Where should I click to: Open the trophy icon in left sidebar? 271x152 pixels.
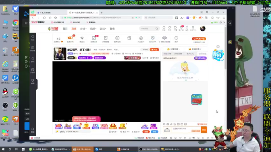click(33, 80)
